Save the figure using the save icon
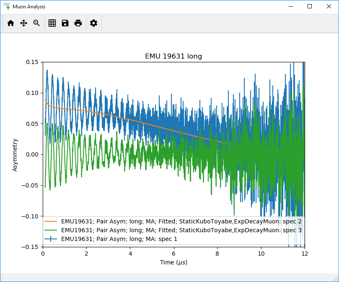The image size is (339, 282). [x=65, y=23]
